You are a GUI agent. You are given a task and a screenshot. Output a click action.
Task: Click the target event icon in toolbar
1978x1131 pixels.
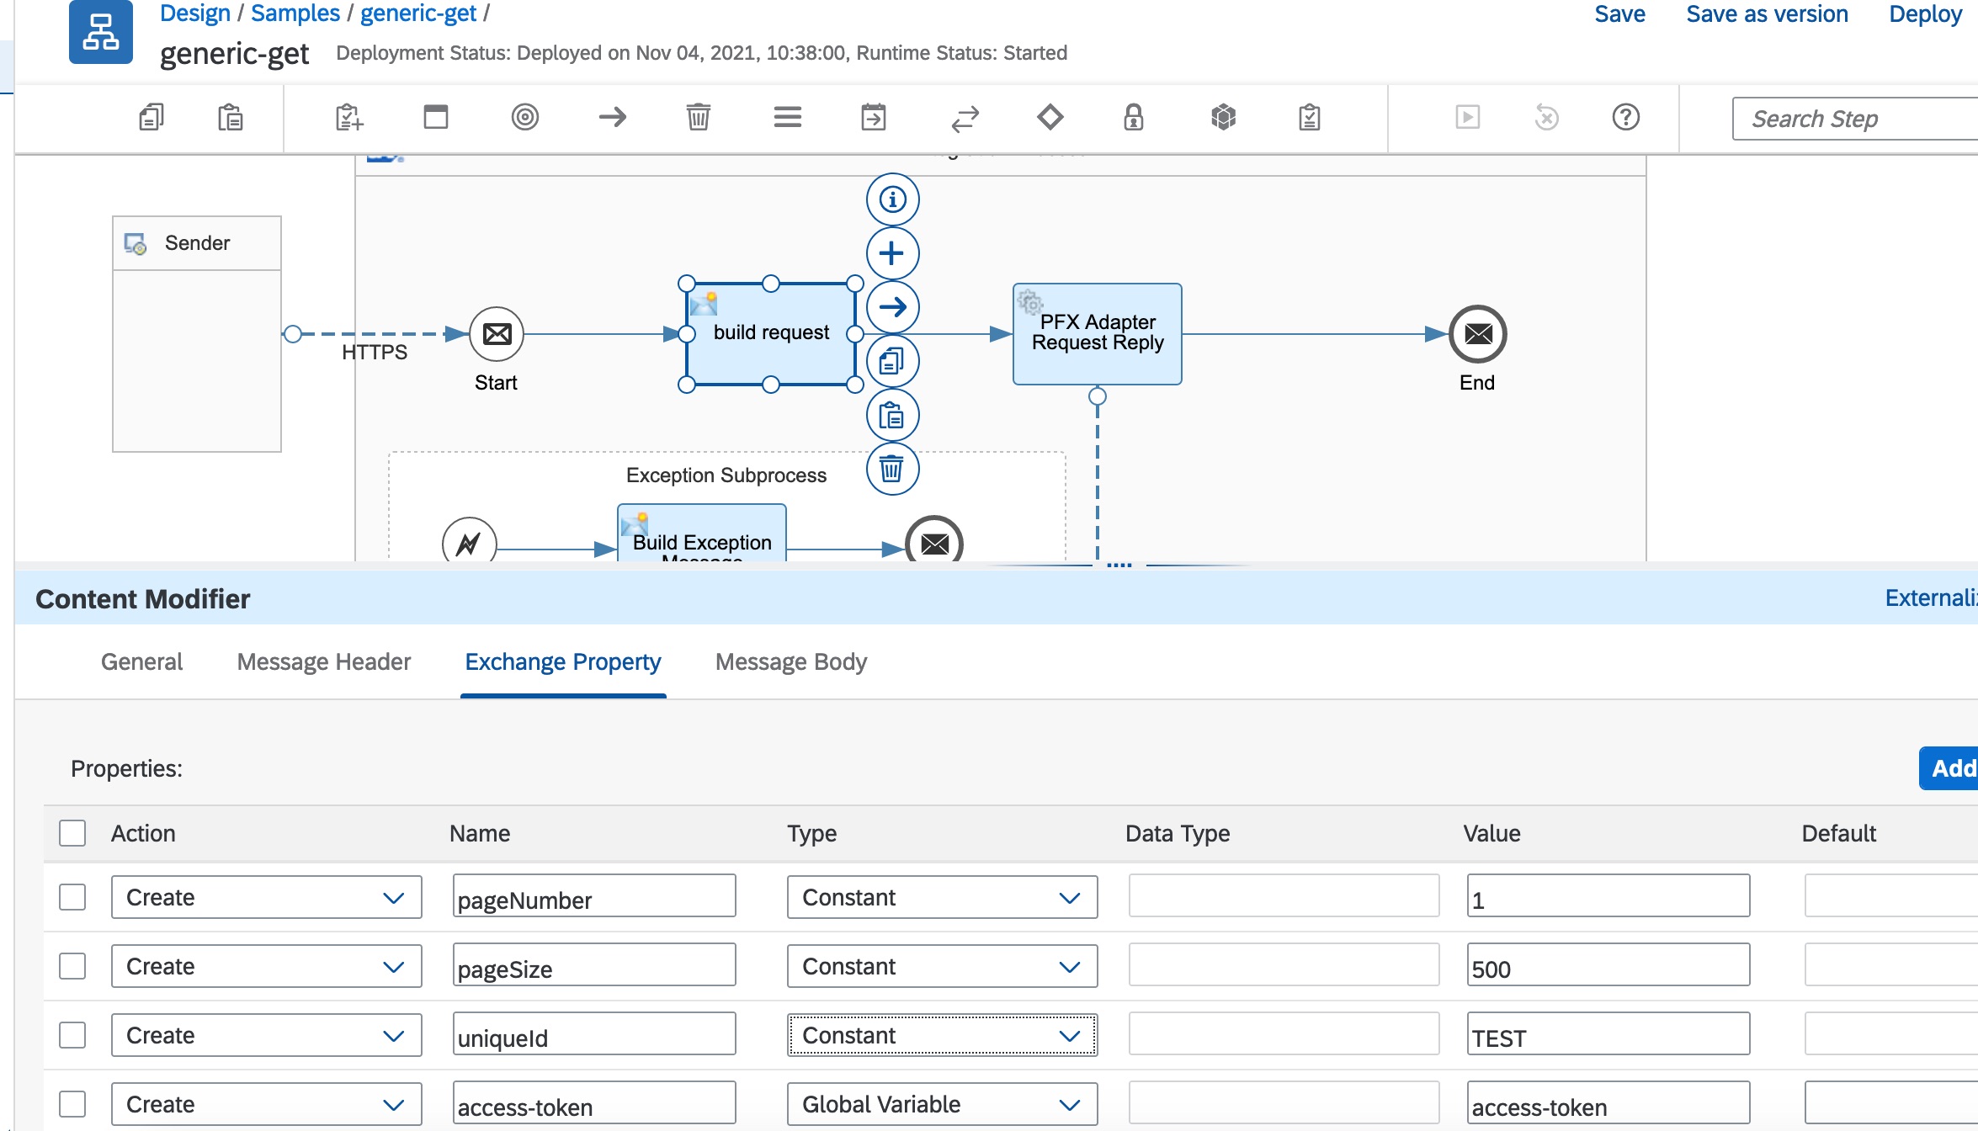pyautogui.click(x=524, y=117)
